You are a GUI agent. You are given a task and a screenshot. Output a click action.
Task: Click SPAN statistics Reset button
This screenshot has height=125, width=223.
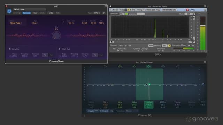click(x=151, y=45)
